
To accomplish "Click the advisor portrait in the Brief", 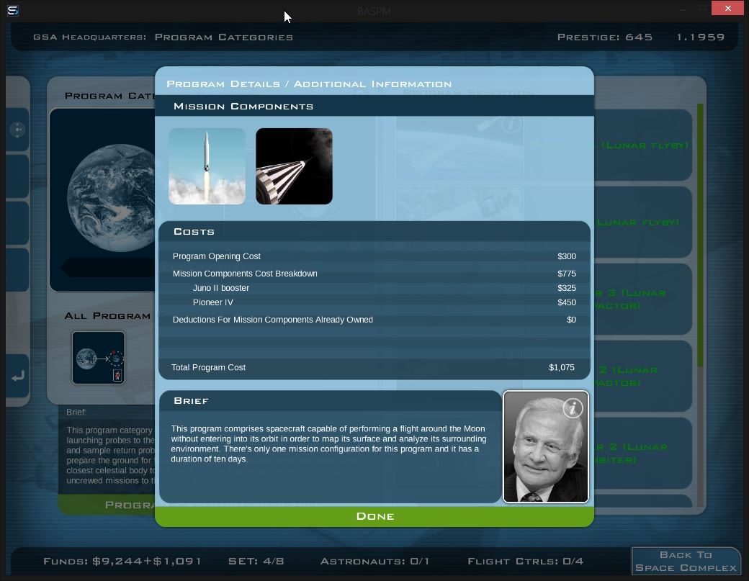I will 545,446.
